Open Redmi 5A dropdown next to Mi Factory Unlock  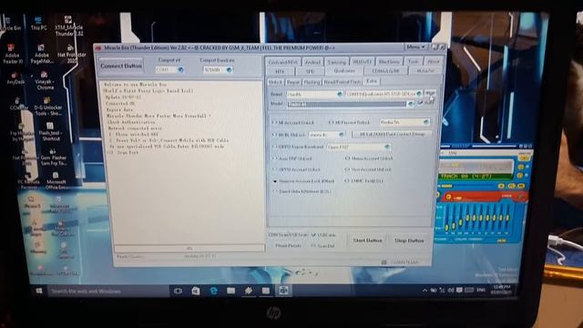pos(404,122)
